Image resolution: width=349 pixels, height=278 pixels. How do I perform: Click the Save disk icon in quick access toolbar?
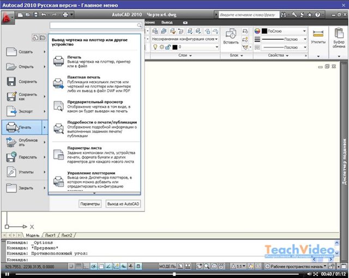click(x=35, y=15)
